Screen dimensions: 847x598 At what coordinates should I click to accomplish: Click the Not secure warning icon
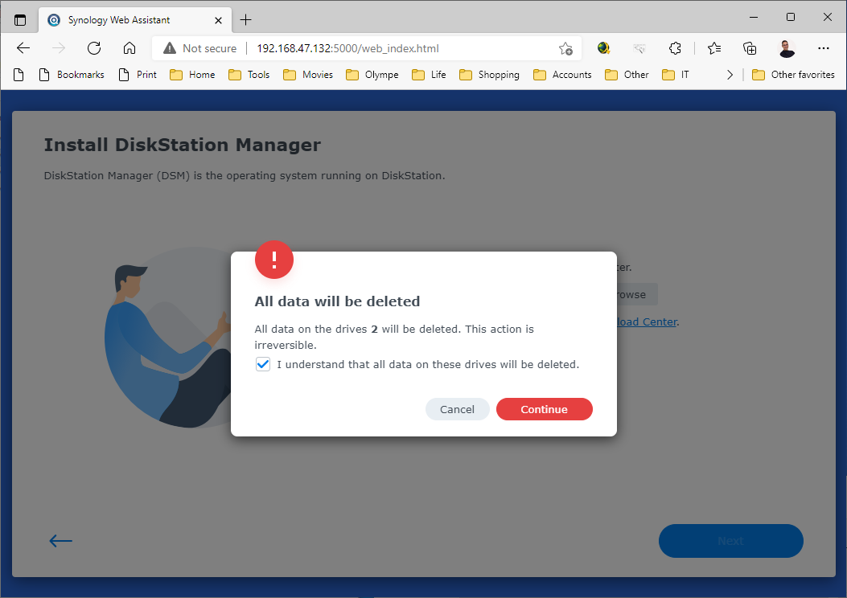170,48
